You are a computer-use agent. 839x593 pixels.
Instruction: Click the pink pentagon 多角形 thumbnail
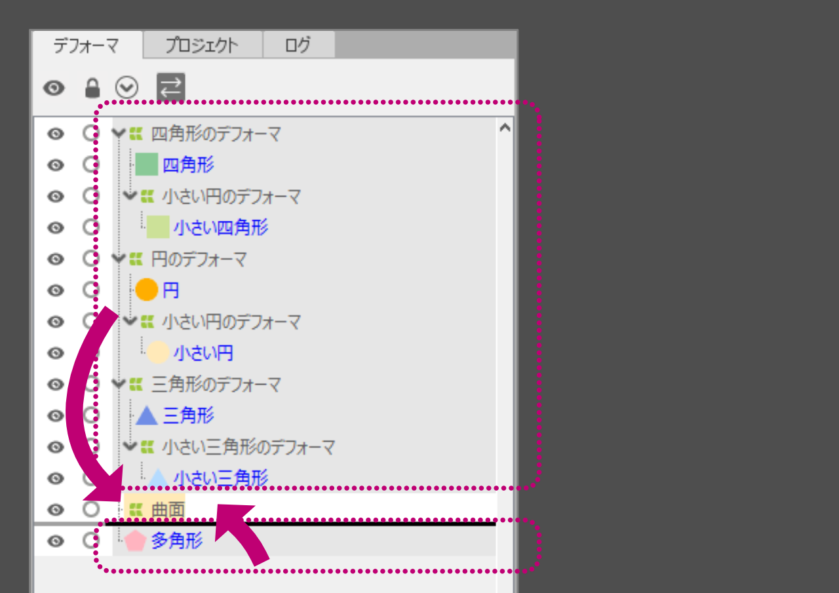[x=135, y=541]
